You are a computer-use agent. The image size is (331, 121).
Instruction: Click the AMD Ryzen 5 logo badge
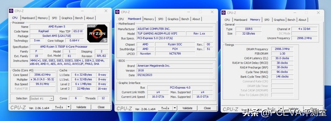[97, 33]
